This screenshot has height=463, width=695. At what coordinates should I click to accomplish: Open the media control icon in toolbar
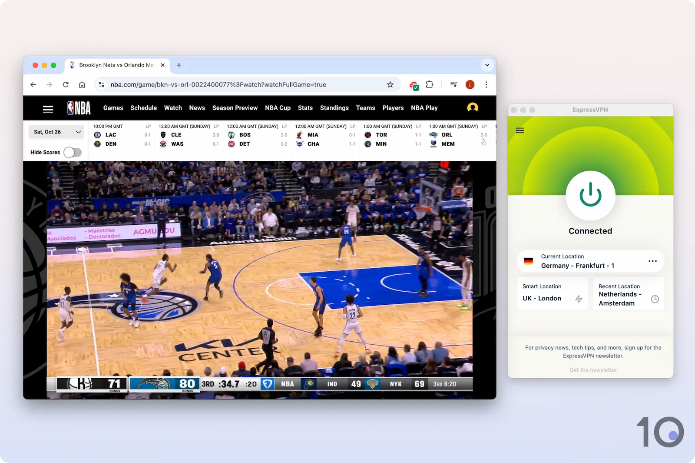(x=453, y=84)
